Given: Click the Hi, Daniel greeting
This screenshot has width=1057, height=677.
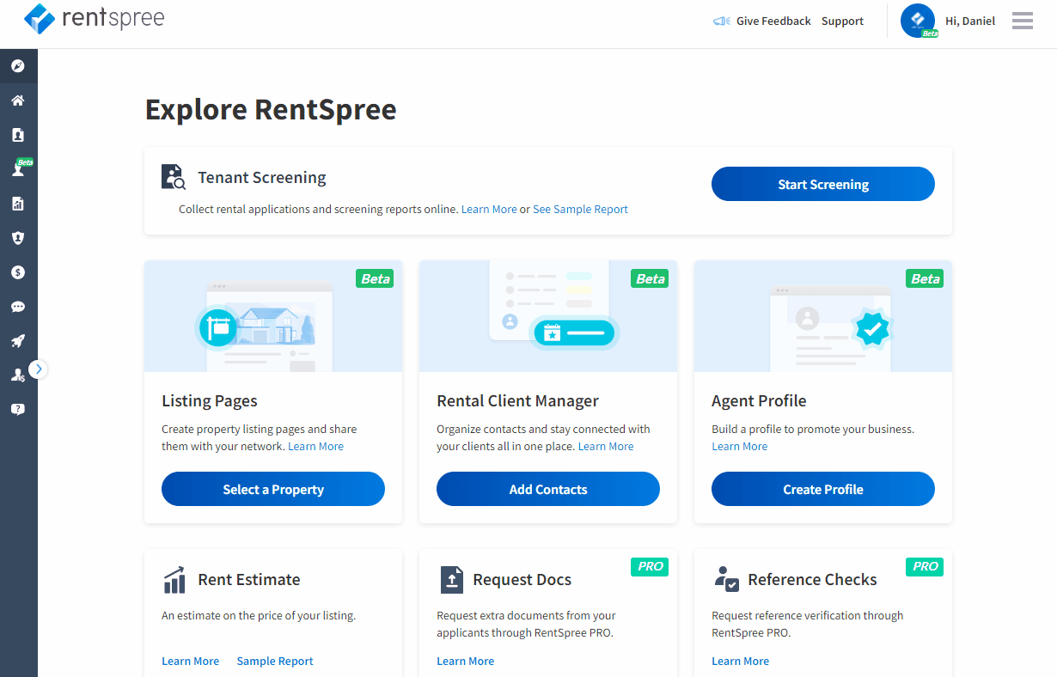Looking at the screenshot, I should point(970,21).
